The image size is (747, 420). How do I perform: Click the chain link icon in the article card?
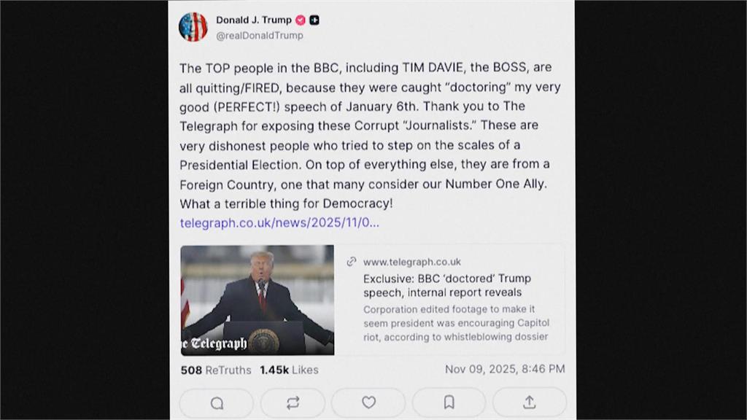pyautogui.click(x=352, y=262)
